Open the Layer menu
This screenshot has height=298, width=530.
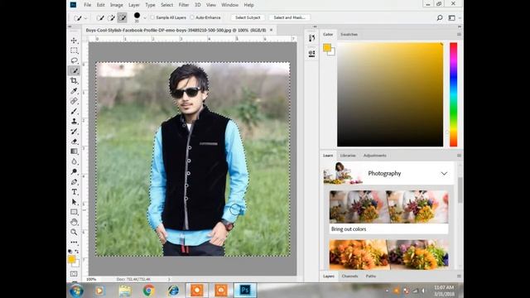[134, 5]
